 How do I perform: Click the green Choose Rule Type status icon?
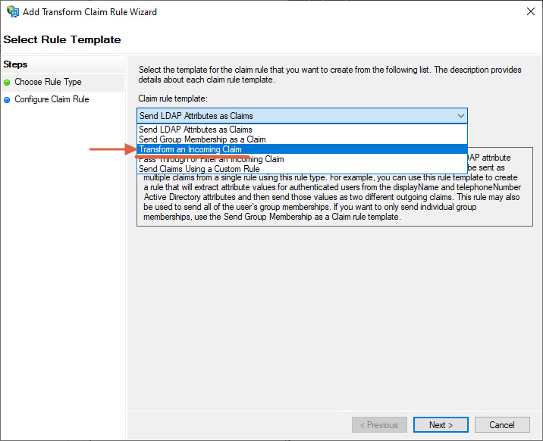7,83
